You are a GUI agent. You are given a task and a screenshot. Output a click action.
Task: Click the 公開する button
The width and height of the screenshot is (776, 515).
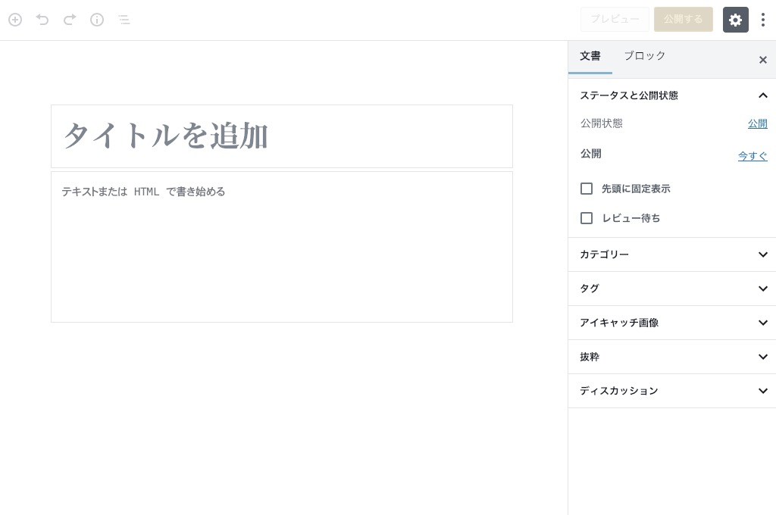pyautogui.click(x=683, y=19)
